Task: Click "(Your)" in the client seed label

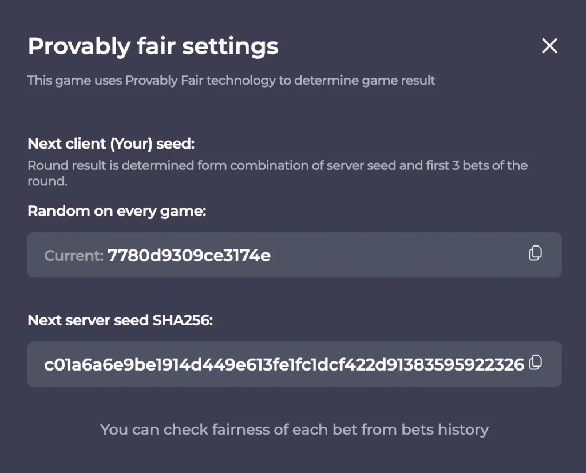Action: click(x=132, y=144)
